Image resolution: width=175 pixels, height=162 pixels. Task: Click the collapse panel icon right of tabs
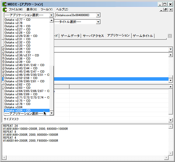[x=170, y=36]
